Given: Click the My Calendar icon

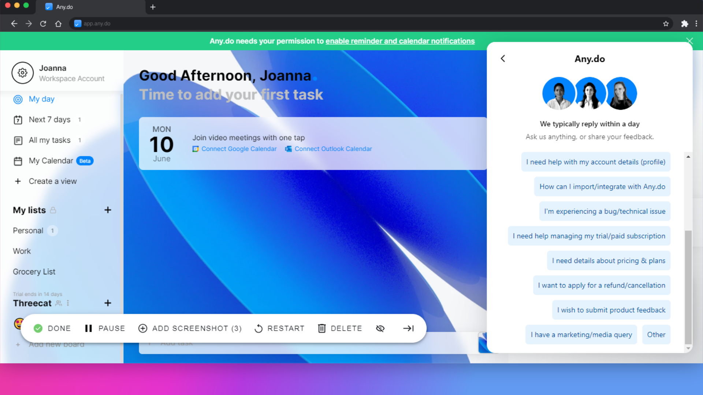Looking at the screenshot, I should [x=18, y=161].
